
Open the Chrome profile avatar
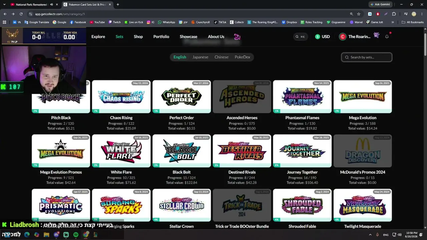tap(414, 14)
